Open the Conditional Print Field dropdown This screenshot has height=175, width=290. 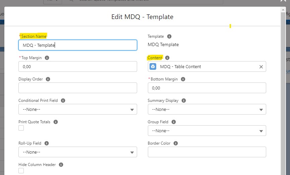pos(78,109)
